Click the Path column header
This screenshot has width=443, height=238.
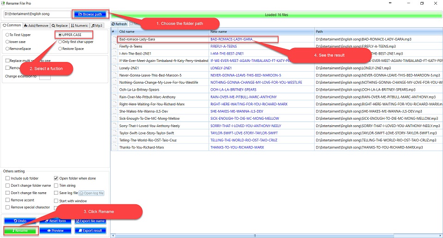pyautogui.click(x=378, y=31)
